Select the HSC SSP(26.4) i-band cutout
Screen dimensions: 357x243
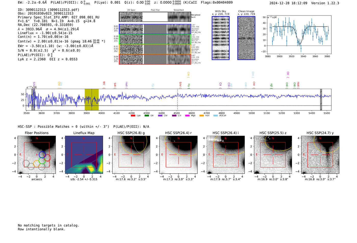click(x=226, y=155)
